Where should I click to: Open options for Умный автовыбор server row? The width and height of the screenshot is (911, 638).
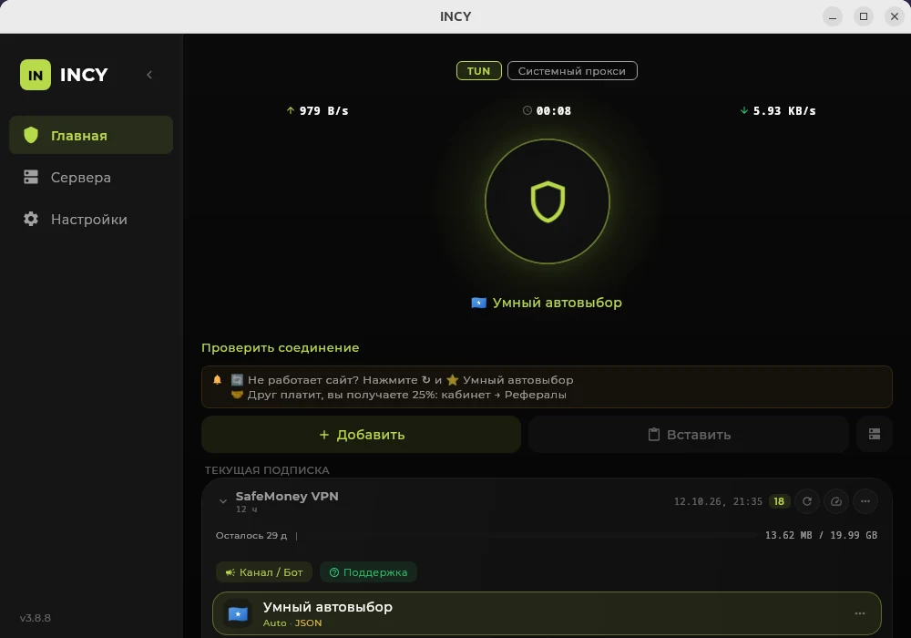(x=860, y=613)
